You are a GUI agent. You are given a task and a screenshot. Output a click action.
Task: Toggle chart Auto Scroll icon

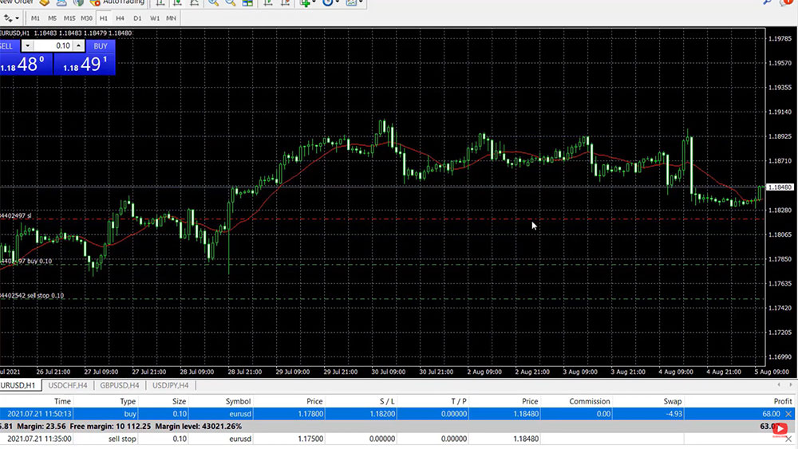click(x=268, y=2)
